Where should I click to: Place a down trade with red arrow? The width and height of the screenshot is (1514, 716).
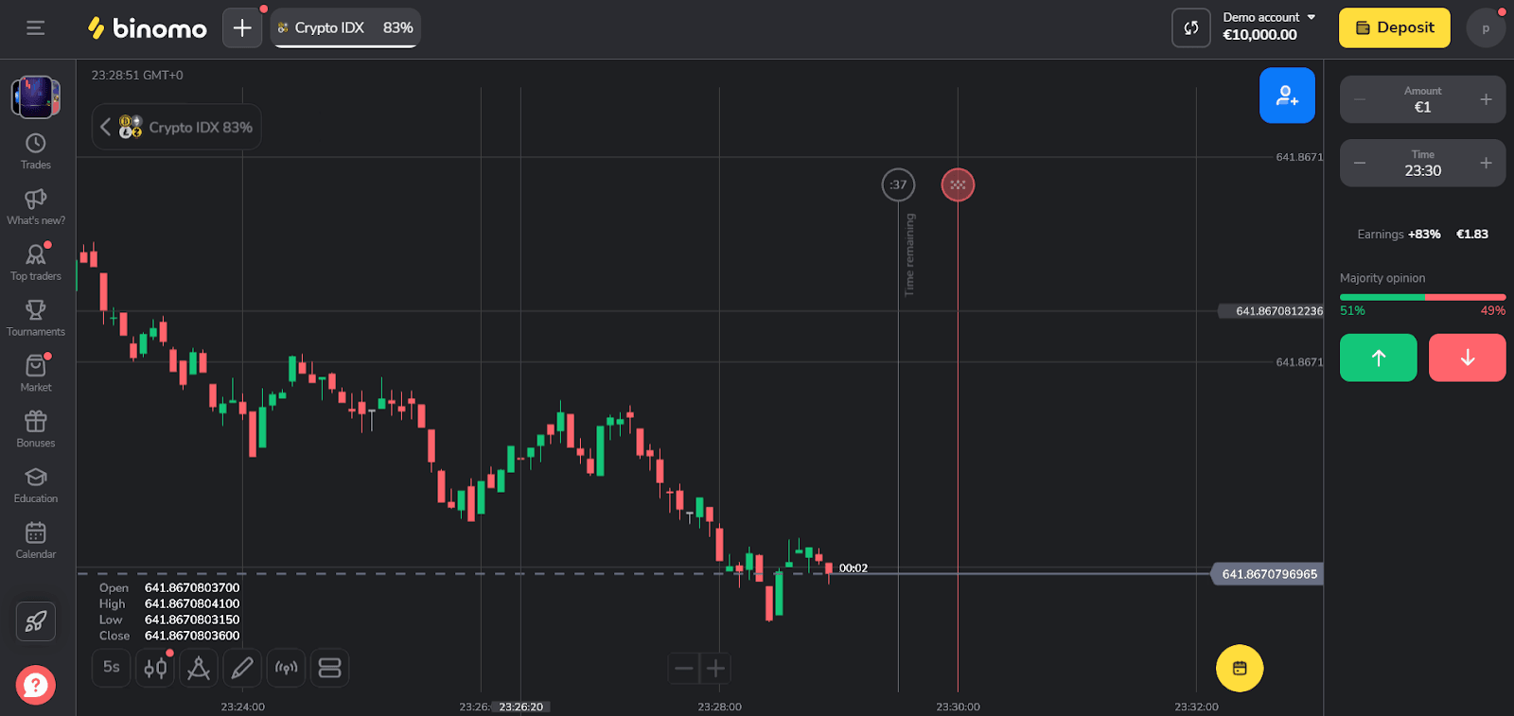[x=1468, y=358]
